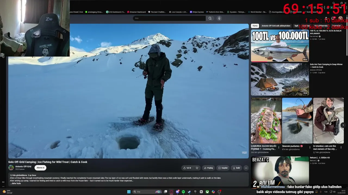Open the three-dot more actions menu under the video

(x=246, y=168)
